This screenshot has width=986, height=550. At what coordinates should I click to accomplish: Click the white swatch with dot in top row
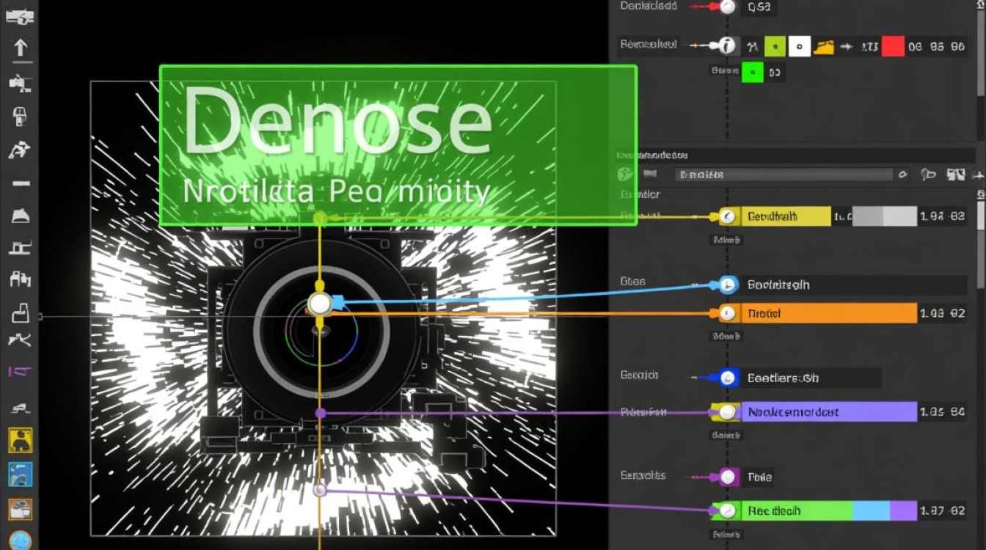[x=799, y=47]
